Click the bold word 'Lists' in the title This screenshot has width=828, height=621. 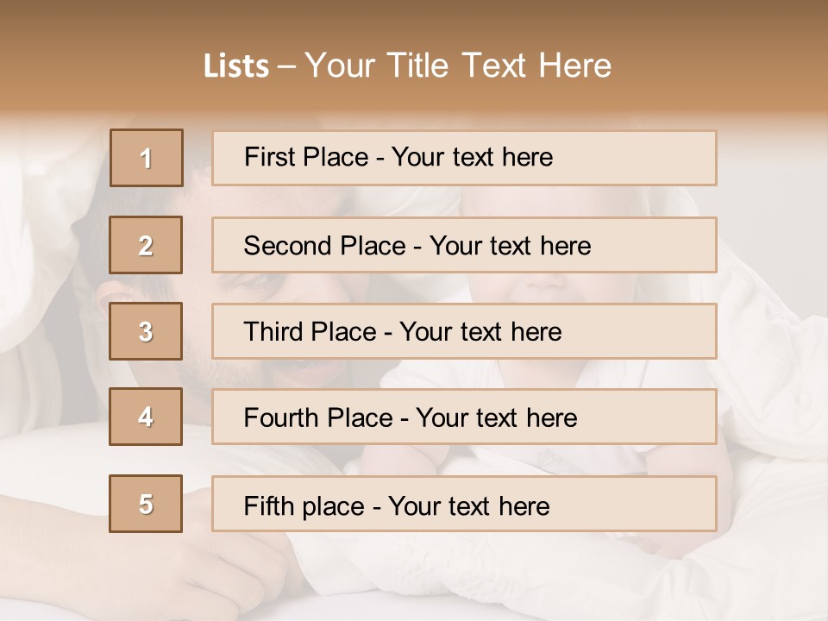tap(236, 66)
